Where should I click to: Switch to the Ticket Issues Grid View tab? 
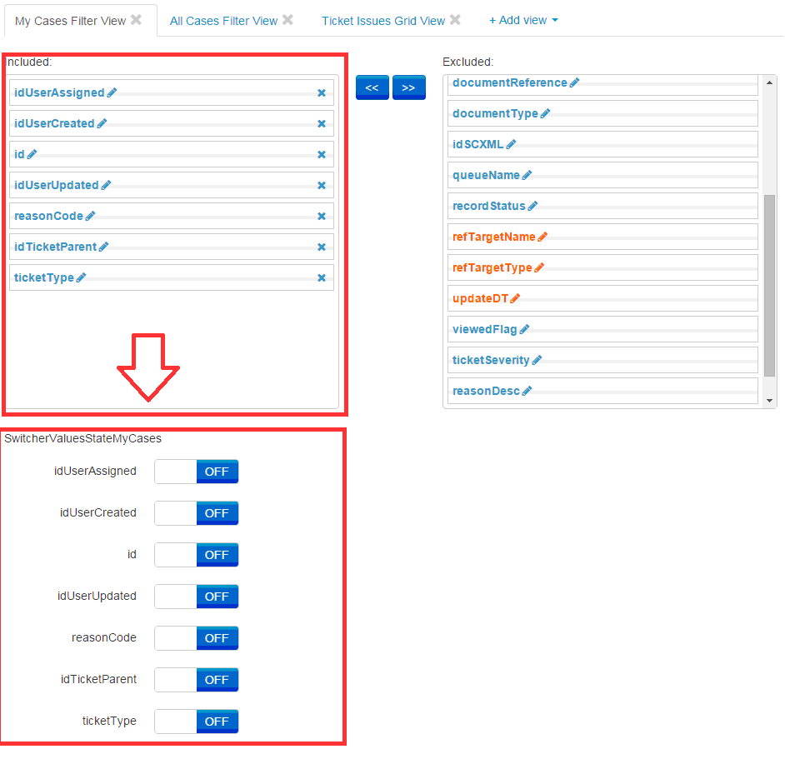pos(383,21)
